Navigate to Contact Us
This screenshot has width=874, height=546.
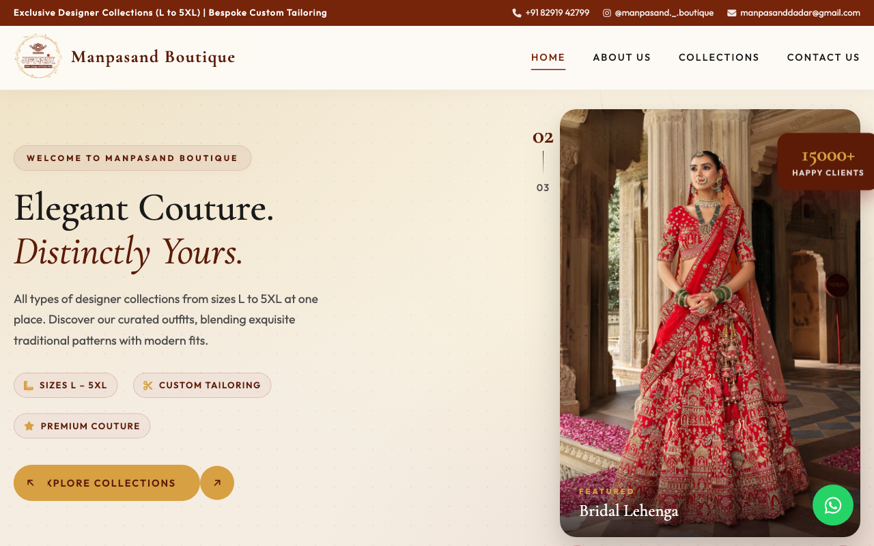[x=823, y=57]
